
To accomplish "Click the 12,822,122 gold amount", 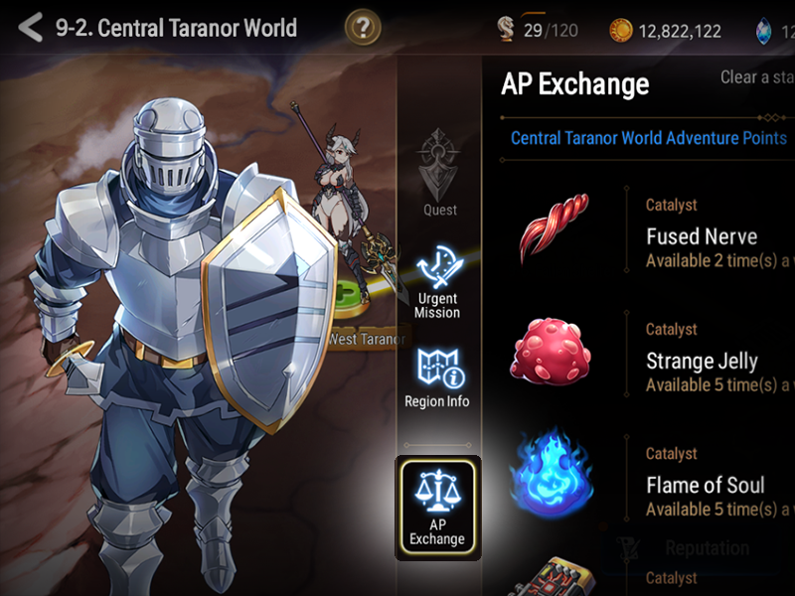I will coord(680,32).
